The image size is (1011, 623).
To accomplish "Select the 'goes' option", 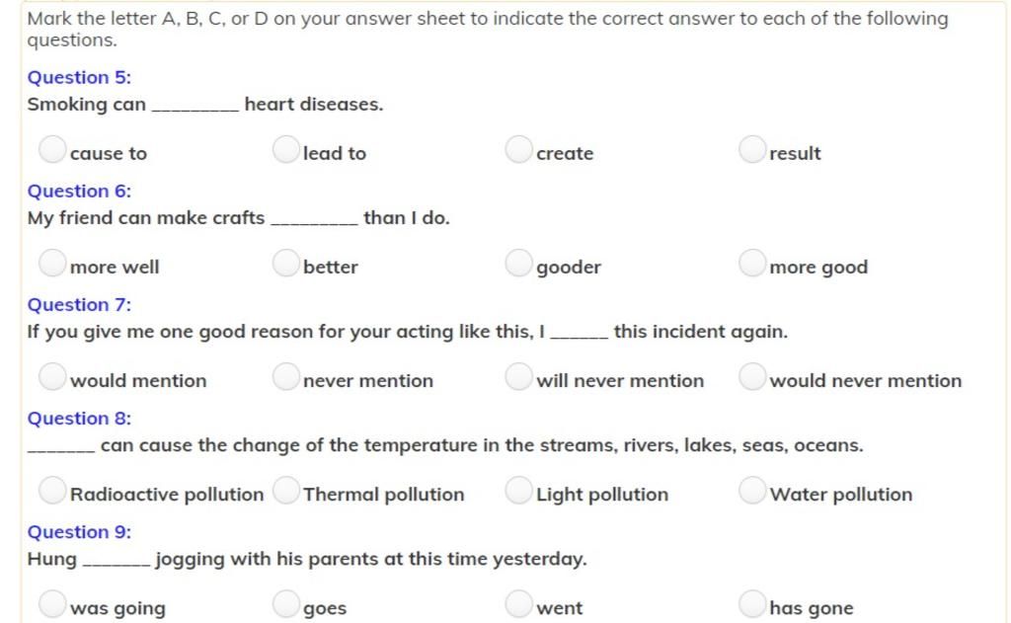I will coord(285,604).
